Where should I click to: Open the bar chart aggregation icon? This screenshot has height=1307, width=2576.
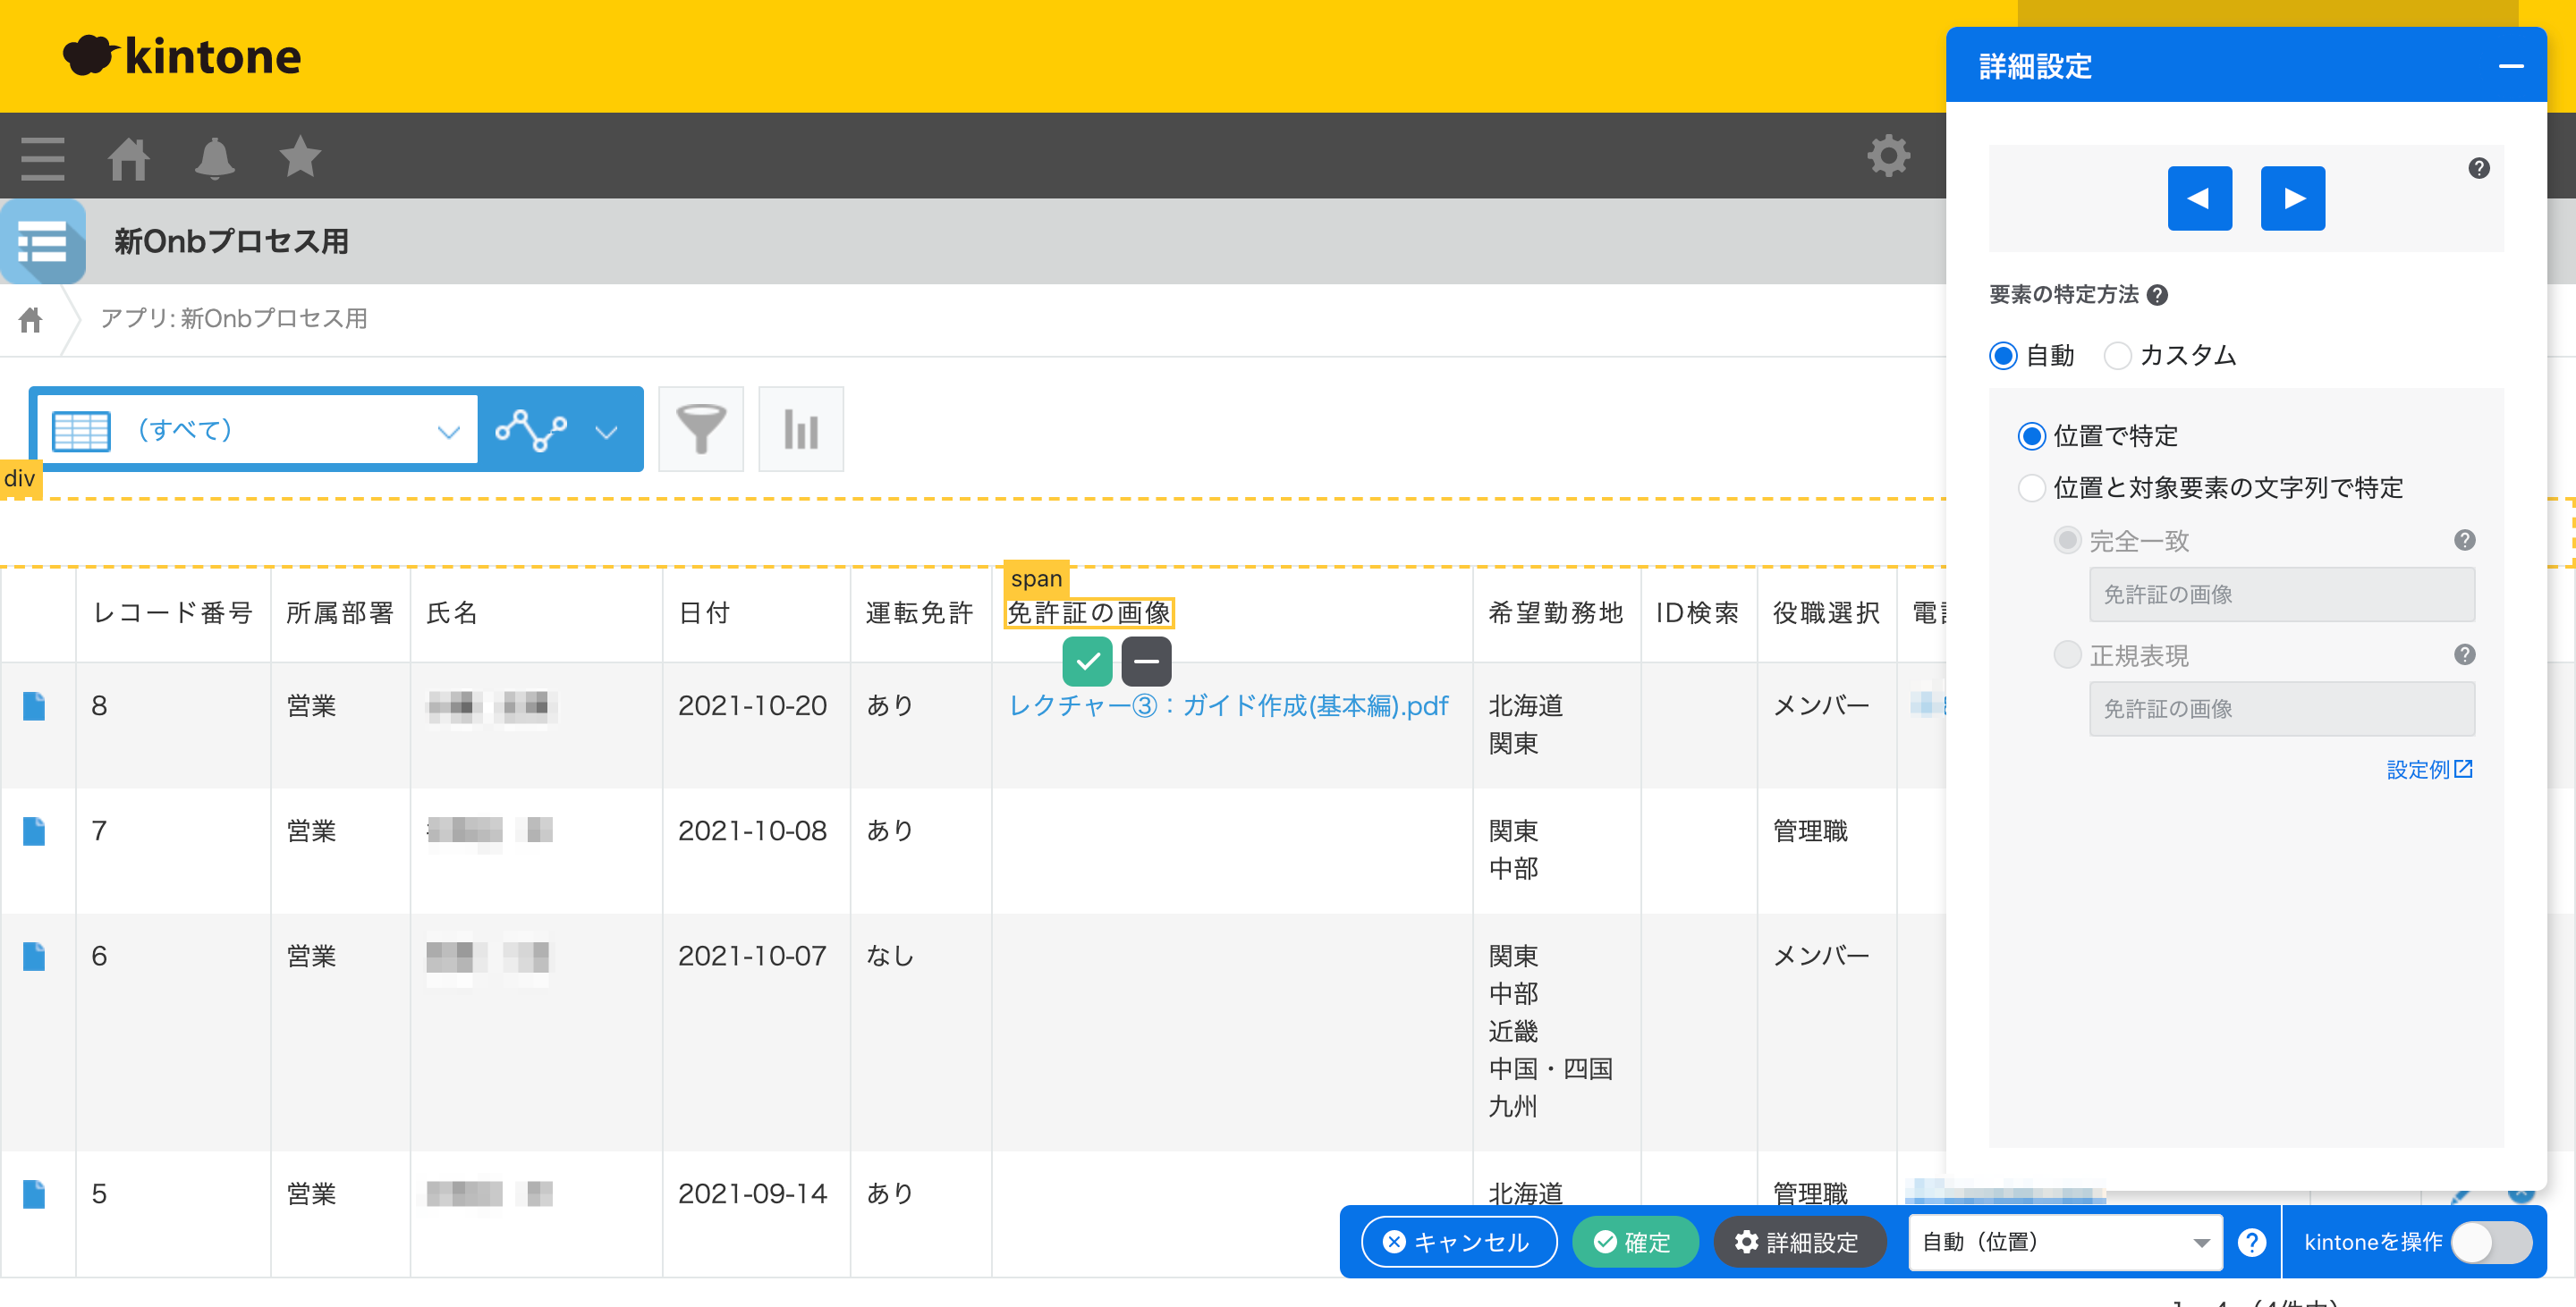pyautogui.click(x=801, y=429)
